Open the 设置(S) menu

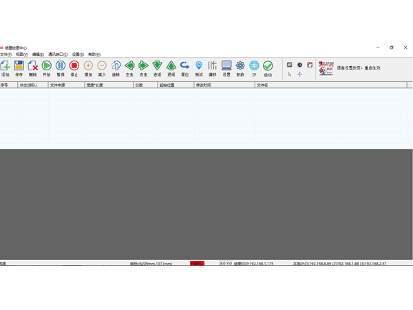tap(78, 54)
